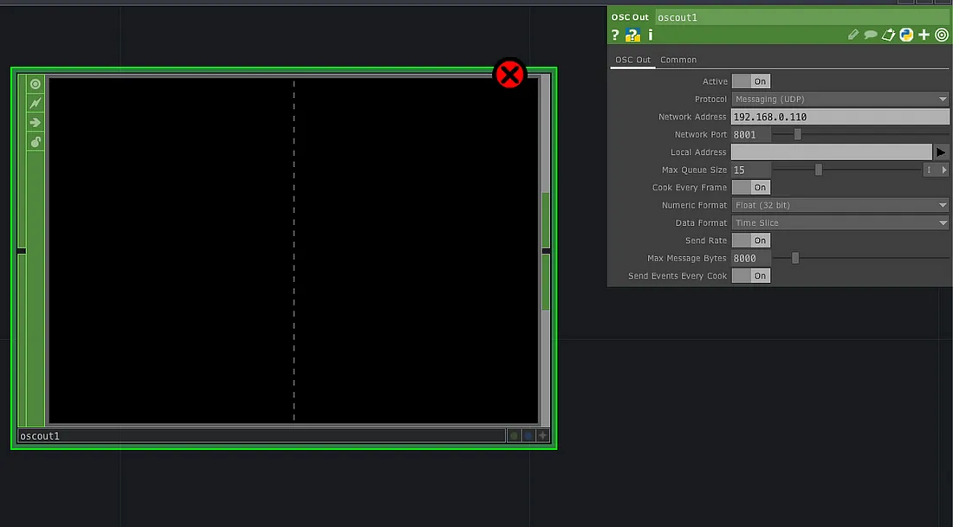Click the Protocol parameter label
The width and height of the screenshot is (953, 527).
tap(710, 99)
